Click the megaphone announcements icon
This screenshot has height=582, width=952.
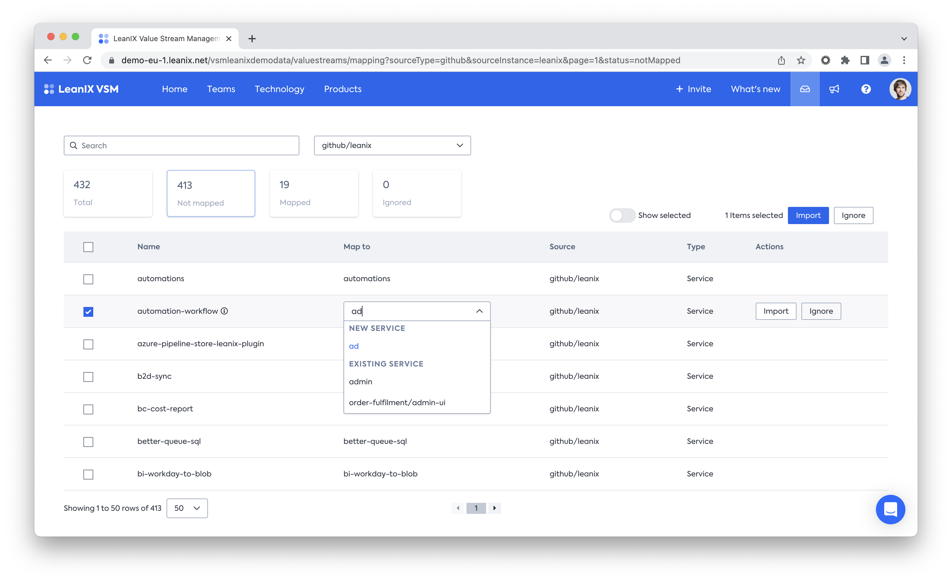(x=834, y=89)
